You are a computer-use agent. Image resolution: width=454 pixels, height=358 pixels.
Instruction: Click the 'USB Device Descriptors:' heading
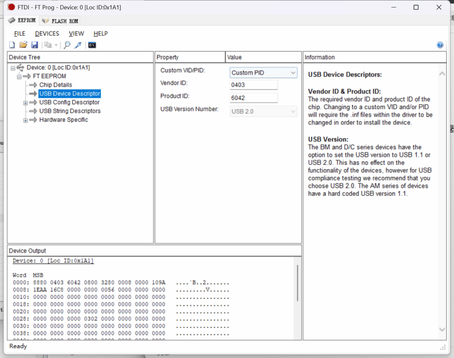pyautogui.click(x=345, y=75)
